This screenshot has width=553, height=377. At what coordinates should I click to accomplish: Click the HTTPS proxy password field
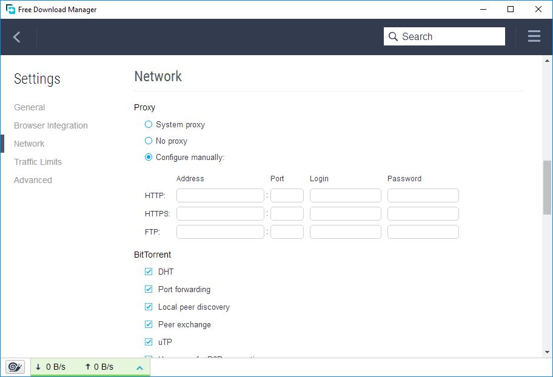coord(423,214)
